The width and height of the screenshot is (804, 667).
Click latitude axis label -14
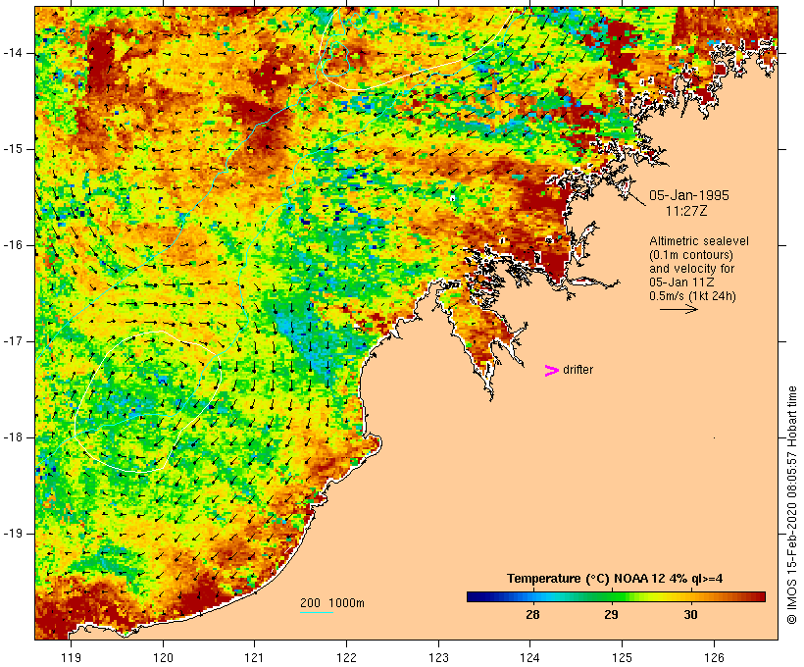click(13, 53)
